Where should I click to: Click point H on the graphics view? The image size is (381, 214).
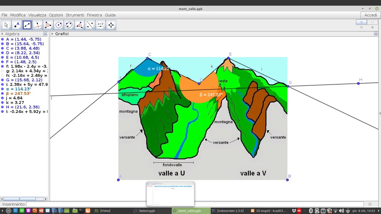pos(358,84)
